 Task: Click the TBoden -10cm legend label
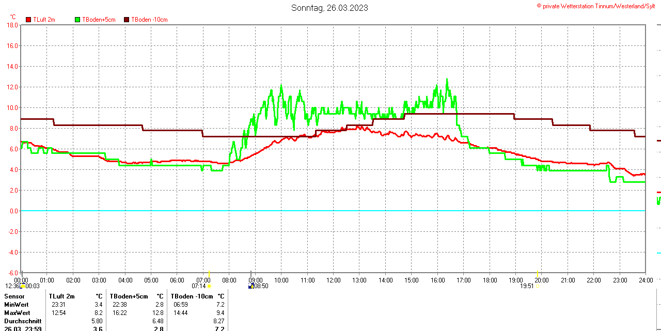pyautogui.click(x=149, y=20)
